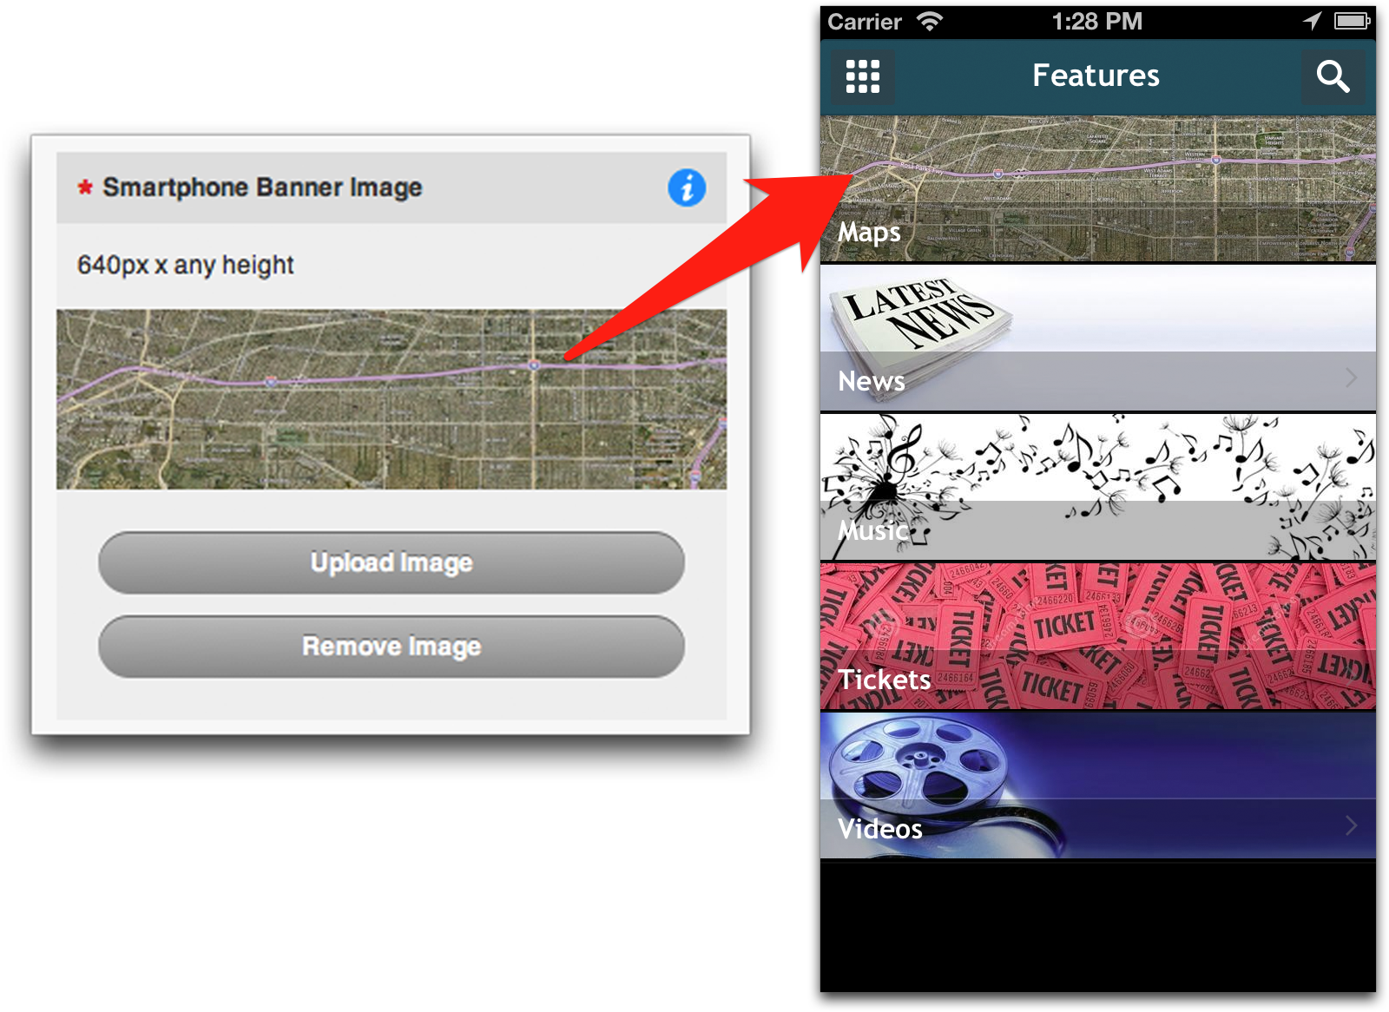Click the Smartphone Banner Image heading
Image resolution: width=1389 pixels, height=1012 pixels.
[262, 187]
